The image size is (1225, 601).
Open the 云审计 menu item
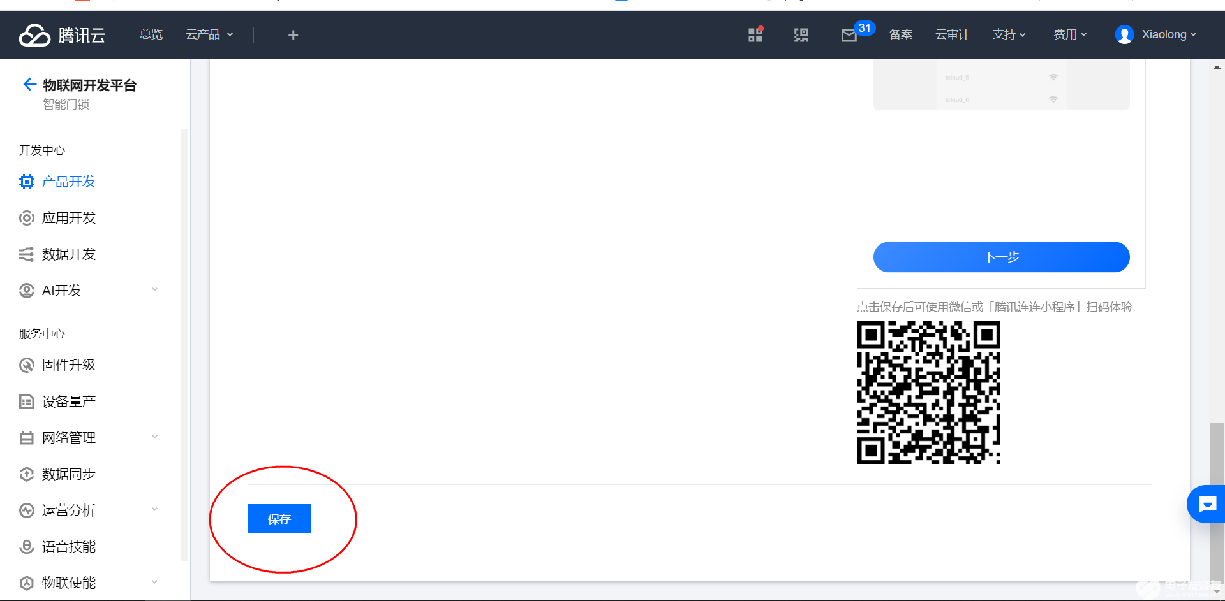[952, 34]
